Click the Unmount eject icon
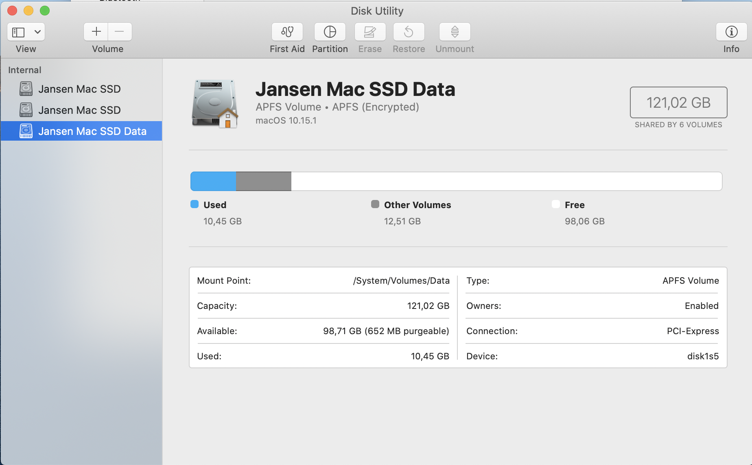The height and width of the screenshot is (465, 752). (x=455, y=32)
